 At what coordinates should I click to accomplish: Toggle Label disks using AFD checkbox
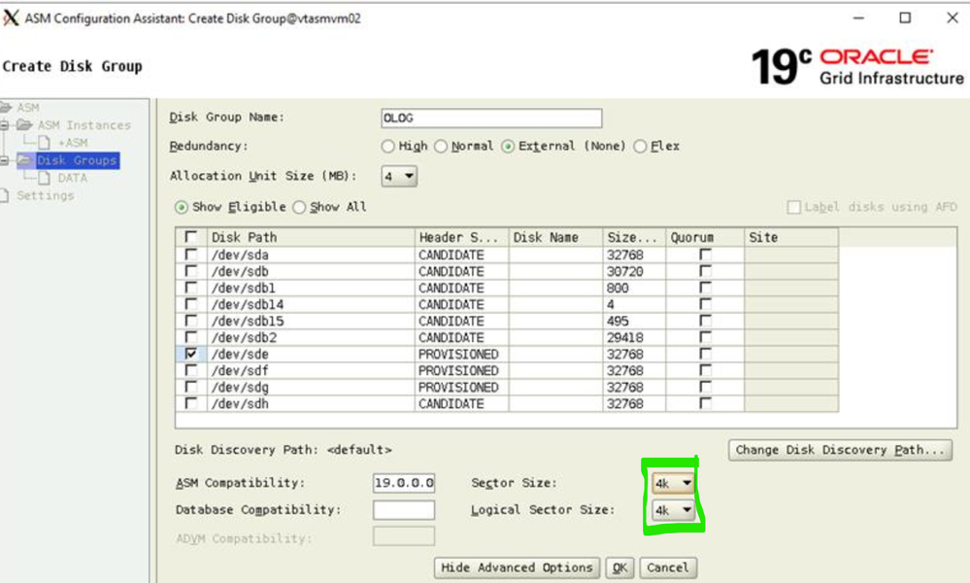(x=793, y=207)
